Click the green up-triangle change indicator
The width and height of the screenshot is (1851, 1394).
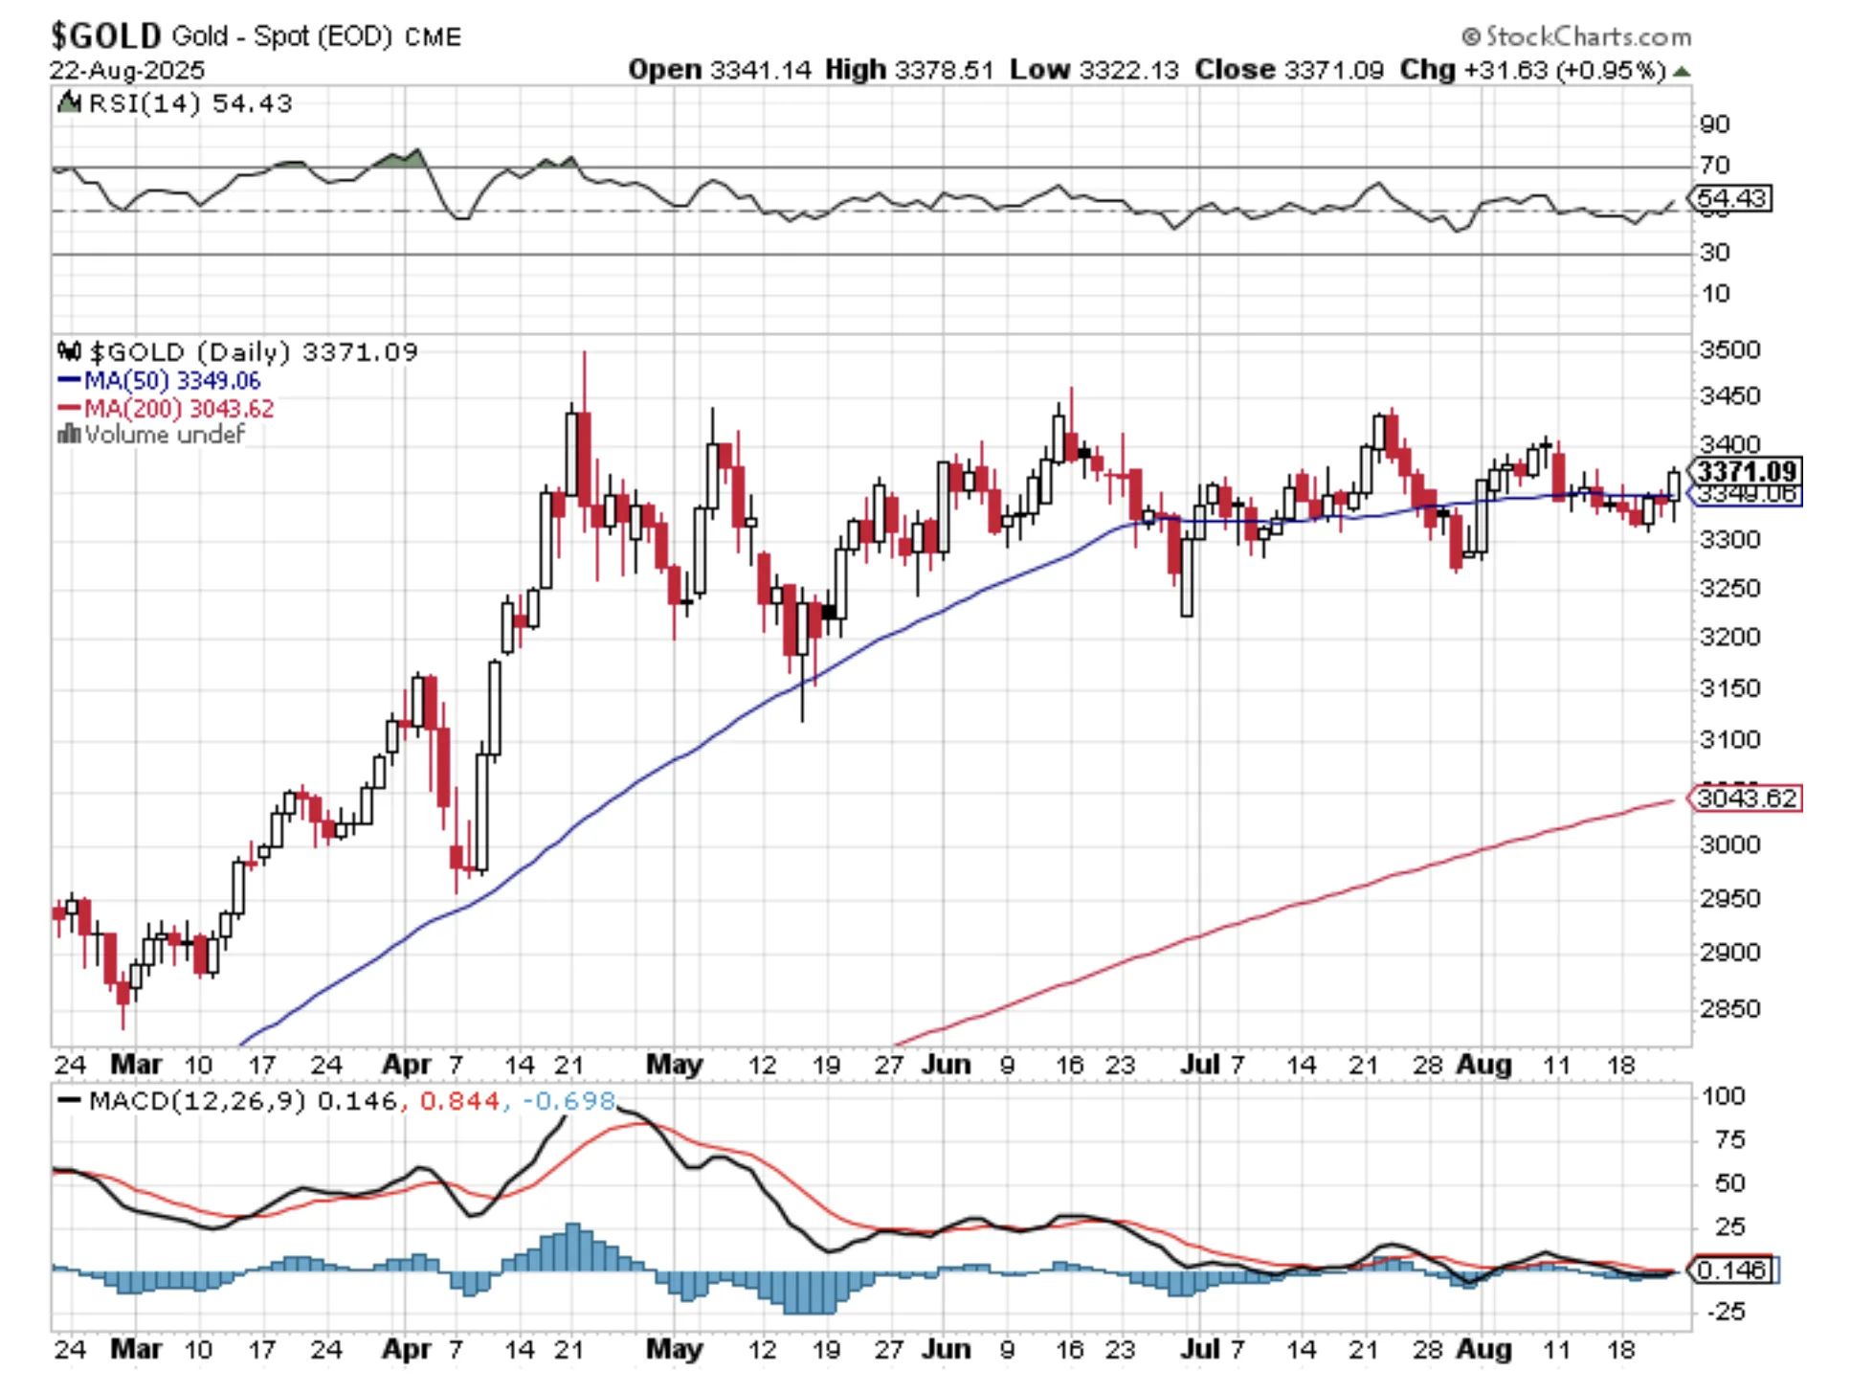(x=1682, y=71)
